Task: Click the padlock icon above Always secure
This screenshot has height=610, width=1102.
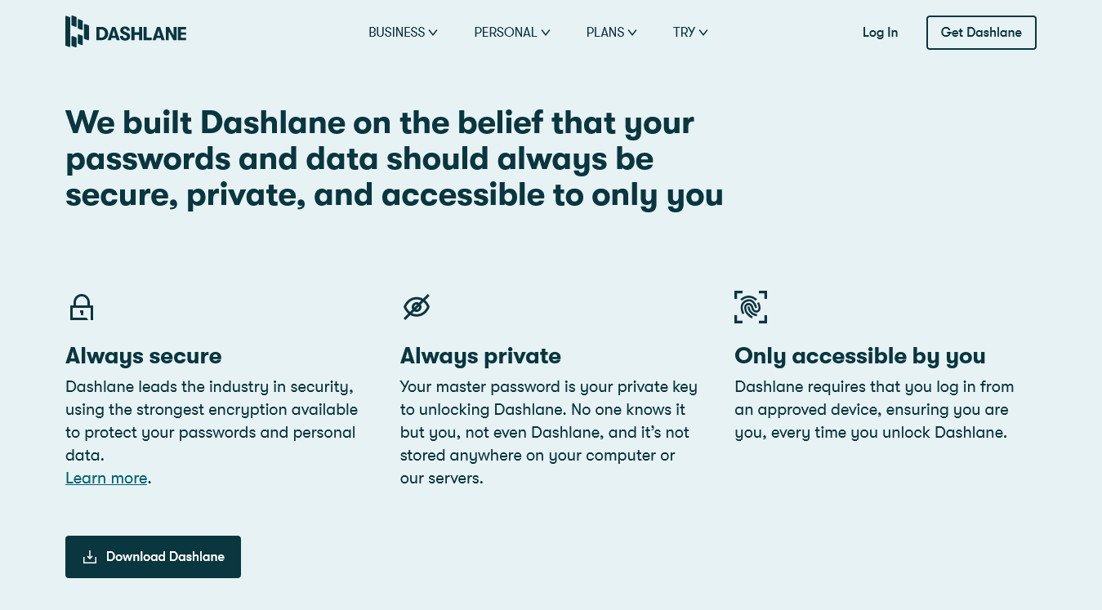Action: 82,307
